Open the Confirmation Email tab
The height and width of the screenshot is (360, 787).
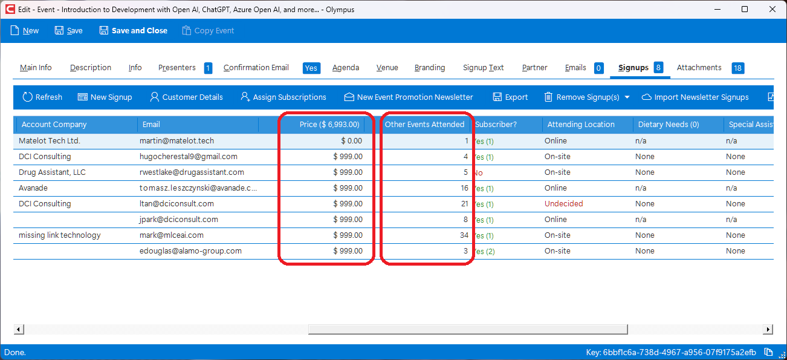256,68
